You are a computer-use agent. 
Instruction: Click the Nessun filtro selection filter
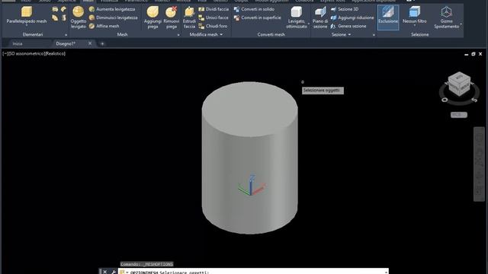[415, 14]
